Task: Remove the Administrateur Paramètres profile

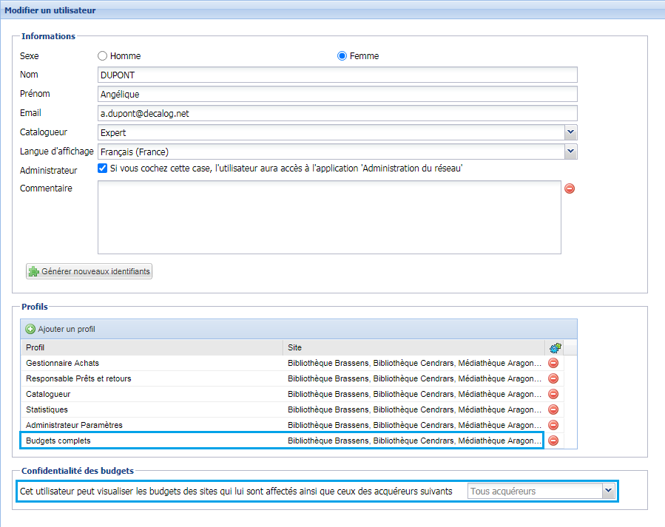Action: (x=553, y=425)
